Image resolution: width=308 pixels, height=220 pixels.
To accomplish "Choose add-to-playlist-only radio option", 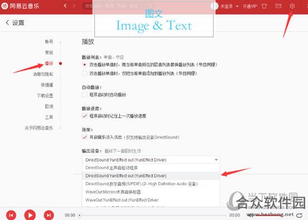I will pyautogui.click(x=85, y=73).
